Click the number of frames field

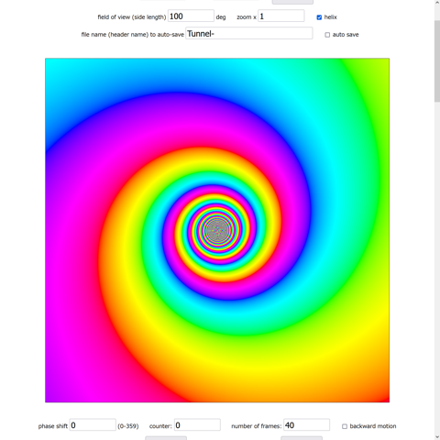(306, 424)
